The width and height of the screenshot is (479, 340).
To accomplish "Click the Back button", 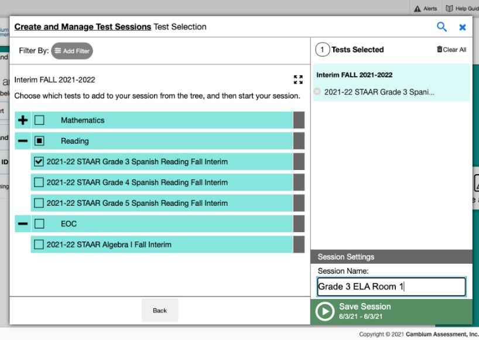I will (160, 310).
